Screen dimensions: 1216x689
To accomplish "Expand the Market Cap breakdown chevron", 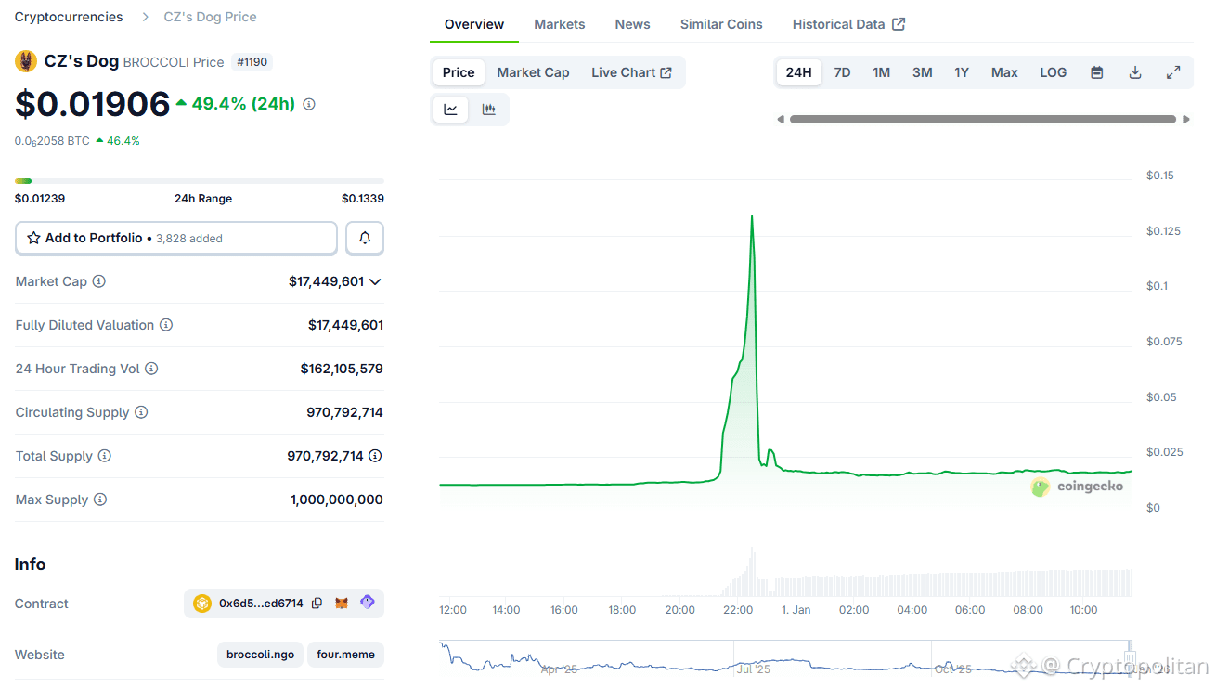I will (374, 281).
